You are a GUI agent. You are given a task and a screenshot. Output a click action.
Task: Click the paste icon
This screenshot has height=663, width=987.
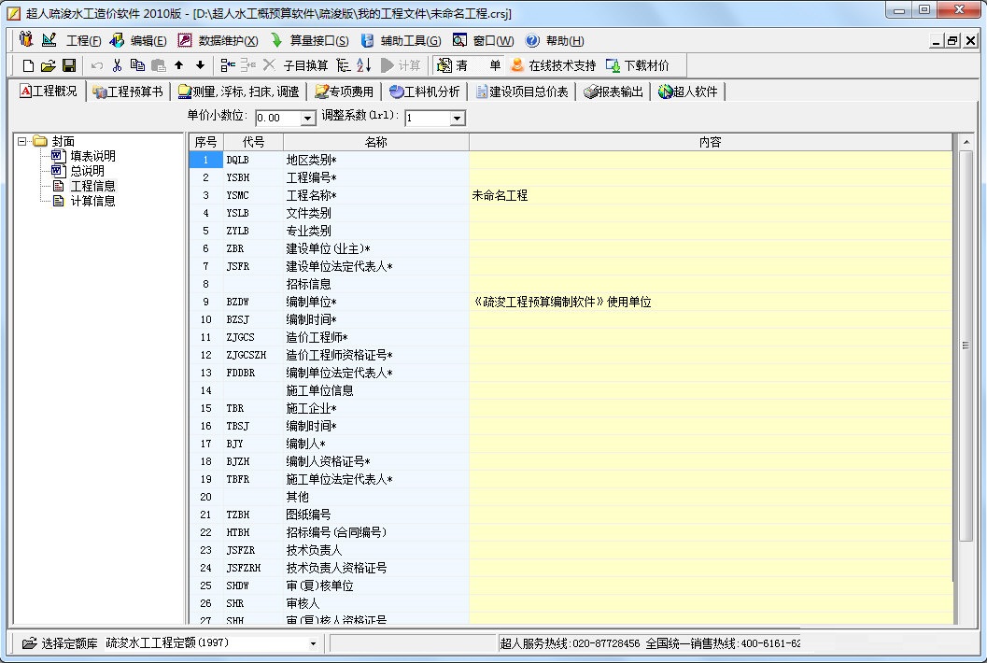pos(159,65)
